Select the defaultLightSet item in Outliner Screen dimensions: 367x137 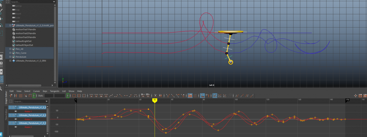(24, 41)
